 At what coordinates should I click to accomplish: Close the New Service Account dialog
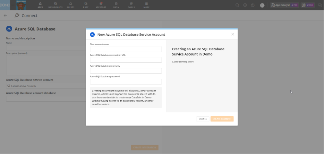(233, 34)
